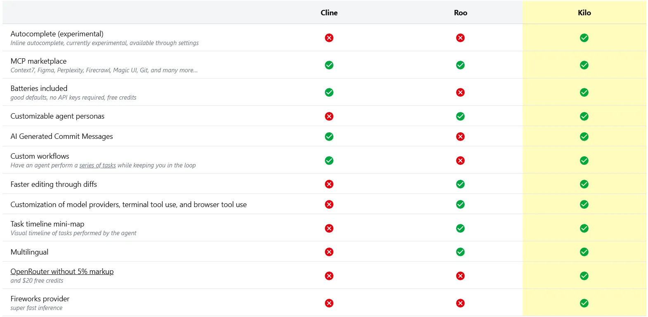Click Roo's red cross for Autocomplete
648x317 pixels.
click(460, 38)
